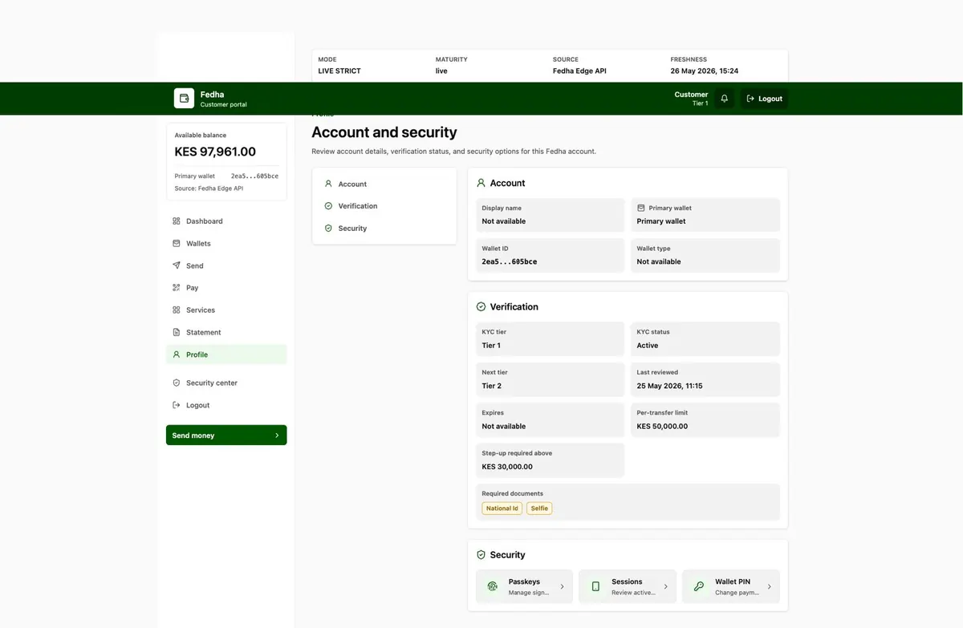Viewport: 963px width, 628px height.
Task: Click KYC status value Active
Action: click(648, 346)
